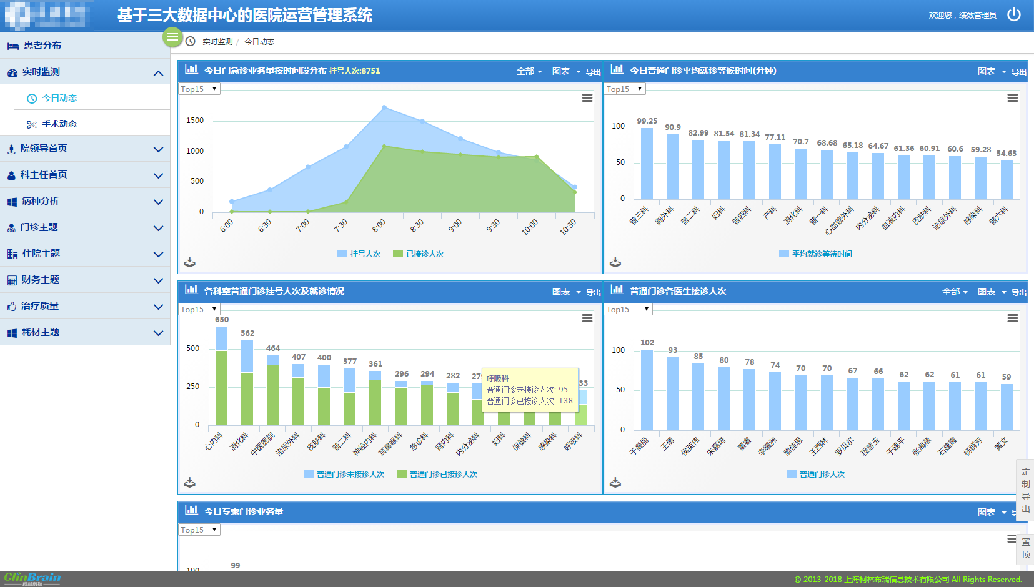Collapse the 实时监测 menu chevron
1034x587 pixels.
(x=158, y=73)
